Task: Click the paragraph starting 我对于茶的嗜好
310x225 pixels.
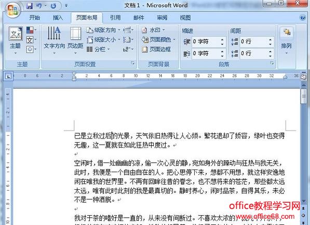Action: pos(179,220)
